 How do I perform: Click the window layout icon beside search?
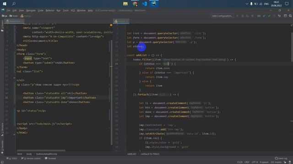(285, 16)
